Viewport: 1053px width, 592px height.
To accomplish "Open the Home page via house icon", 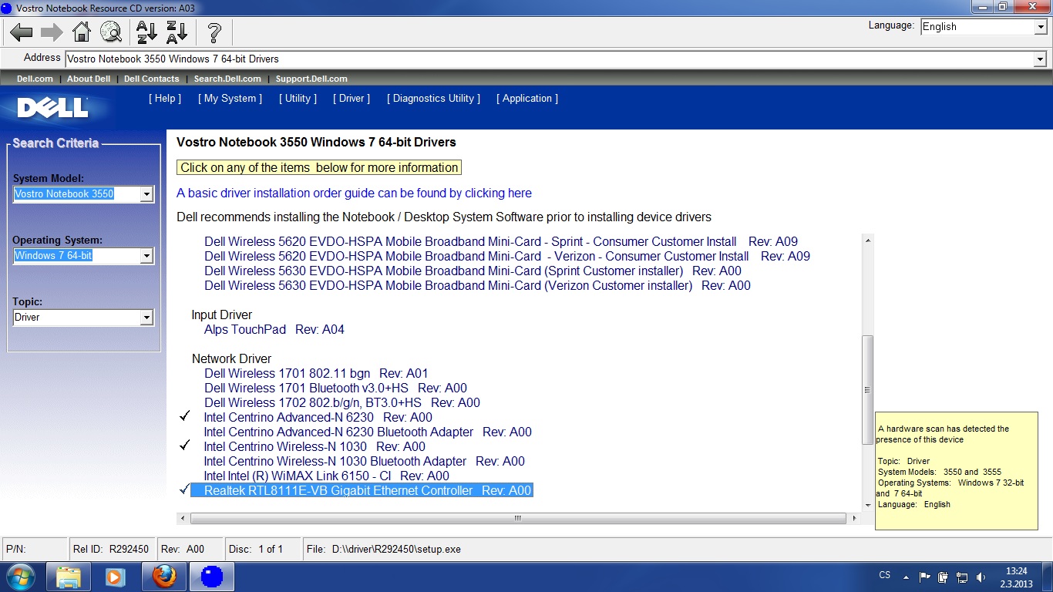I will 82,32.
